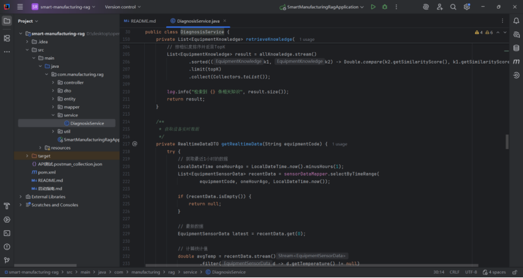Click breadcrumb 'service' in navigation bar
Image resolution: width=523 pixels, height=278 pixels.
coord(190,272)
